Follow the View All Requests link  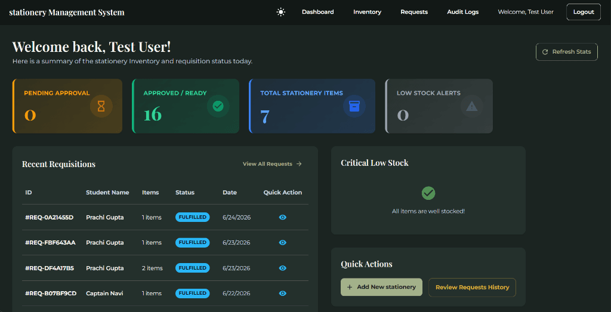click(x=272, y=164)
